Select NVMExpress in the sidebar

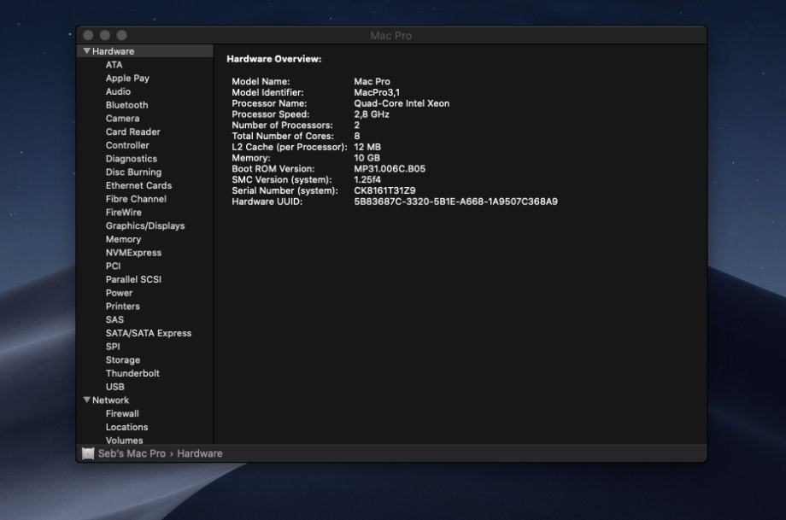pyautogui.click(x=133, y=253)
